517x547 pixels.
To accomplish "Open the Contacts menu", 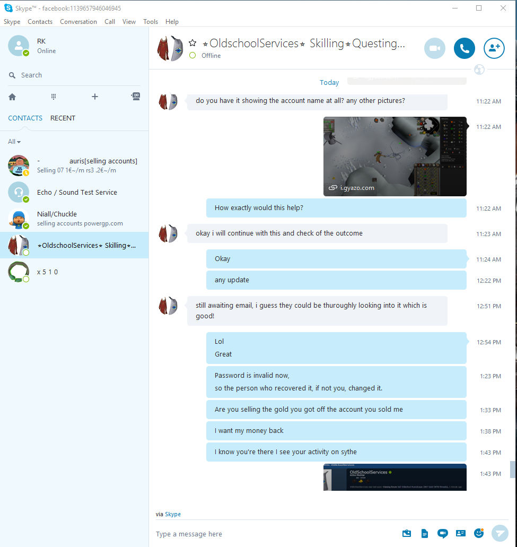I will [40, 22].
